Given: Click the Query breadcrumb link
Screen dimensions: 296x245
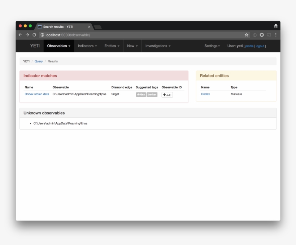Looking at the screenshot, I should point(39,61).
